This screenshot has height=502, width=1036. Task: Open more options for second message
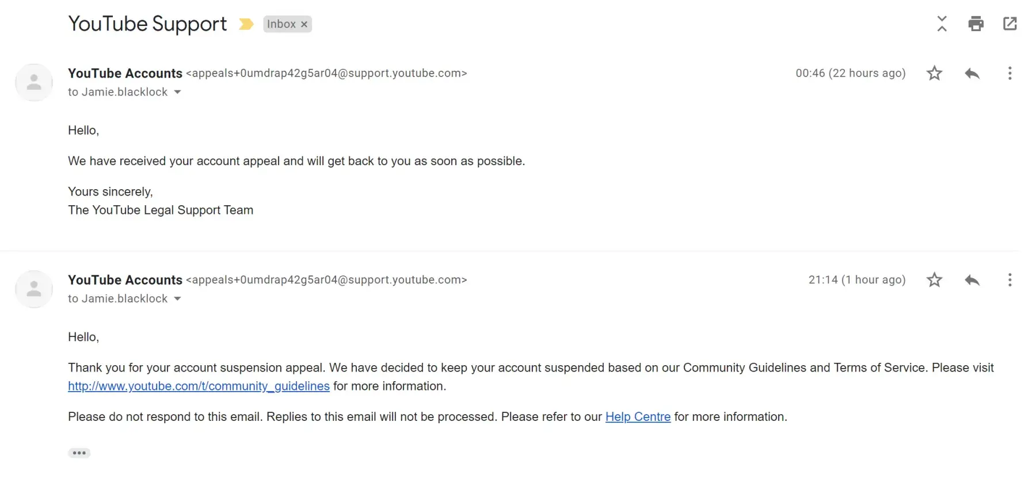pyautogui.click(x=1010, y=280)
